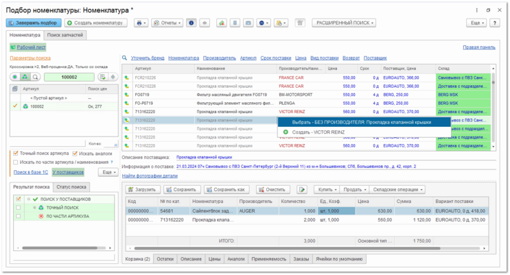Click the red cross icon ПО ЧАСТИ АРТИКУЛА
Viewport: 510px width, 275px height.
pos(41,216)
